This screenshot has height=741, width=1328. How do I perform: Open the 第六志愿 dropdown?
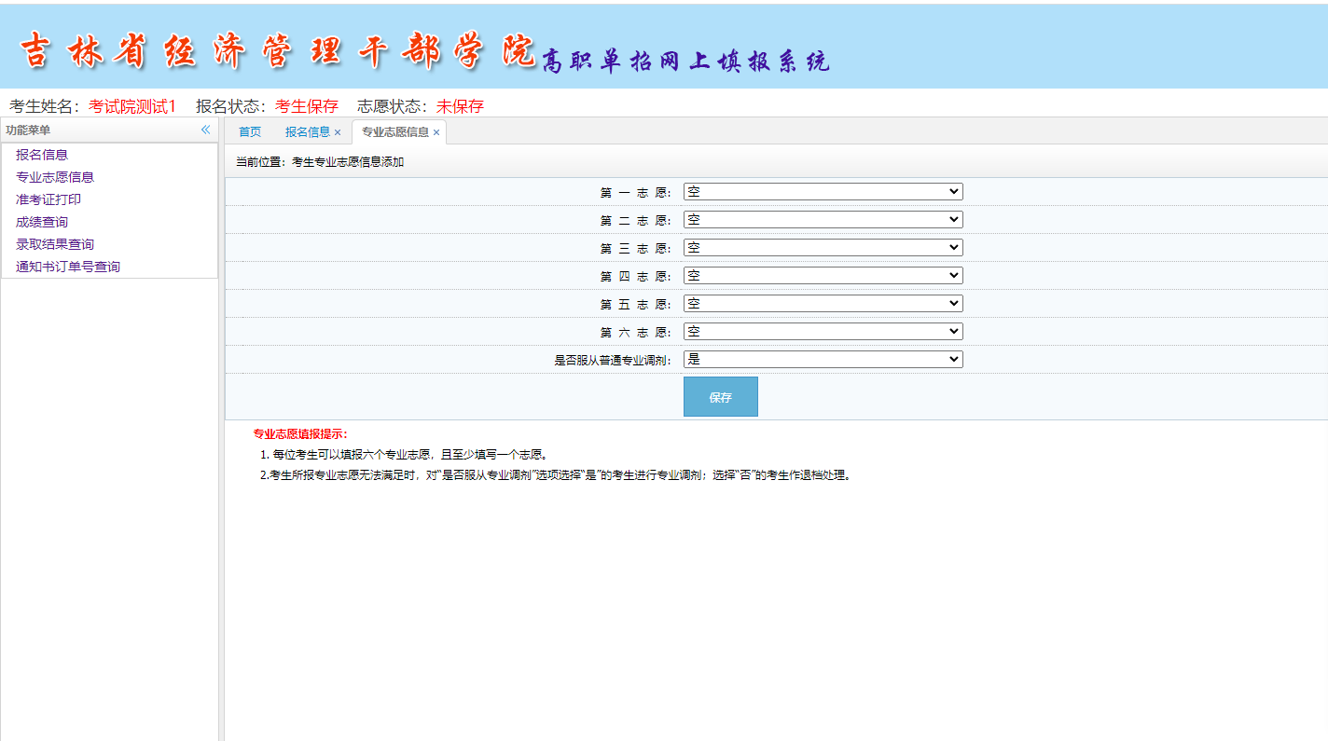coord(823,331)
